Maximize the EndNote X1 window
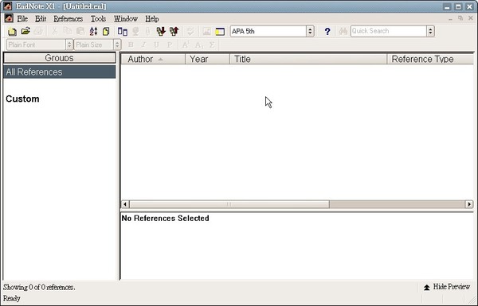This screenshot has width=478, height=306. coord(458,6)
